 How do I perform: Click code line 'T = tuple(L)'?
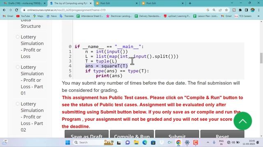101,61
